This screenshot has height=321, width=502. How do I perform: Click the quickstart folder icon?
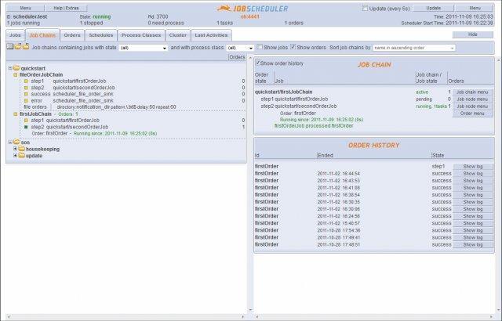pos(16,68)
